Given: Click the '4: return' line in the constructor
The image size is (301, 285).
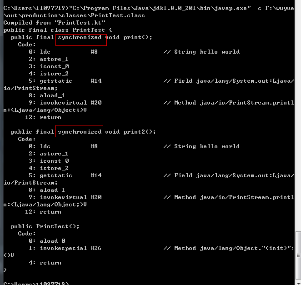Looking at the screenshot, I should tap(45, 263).
